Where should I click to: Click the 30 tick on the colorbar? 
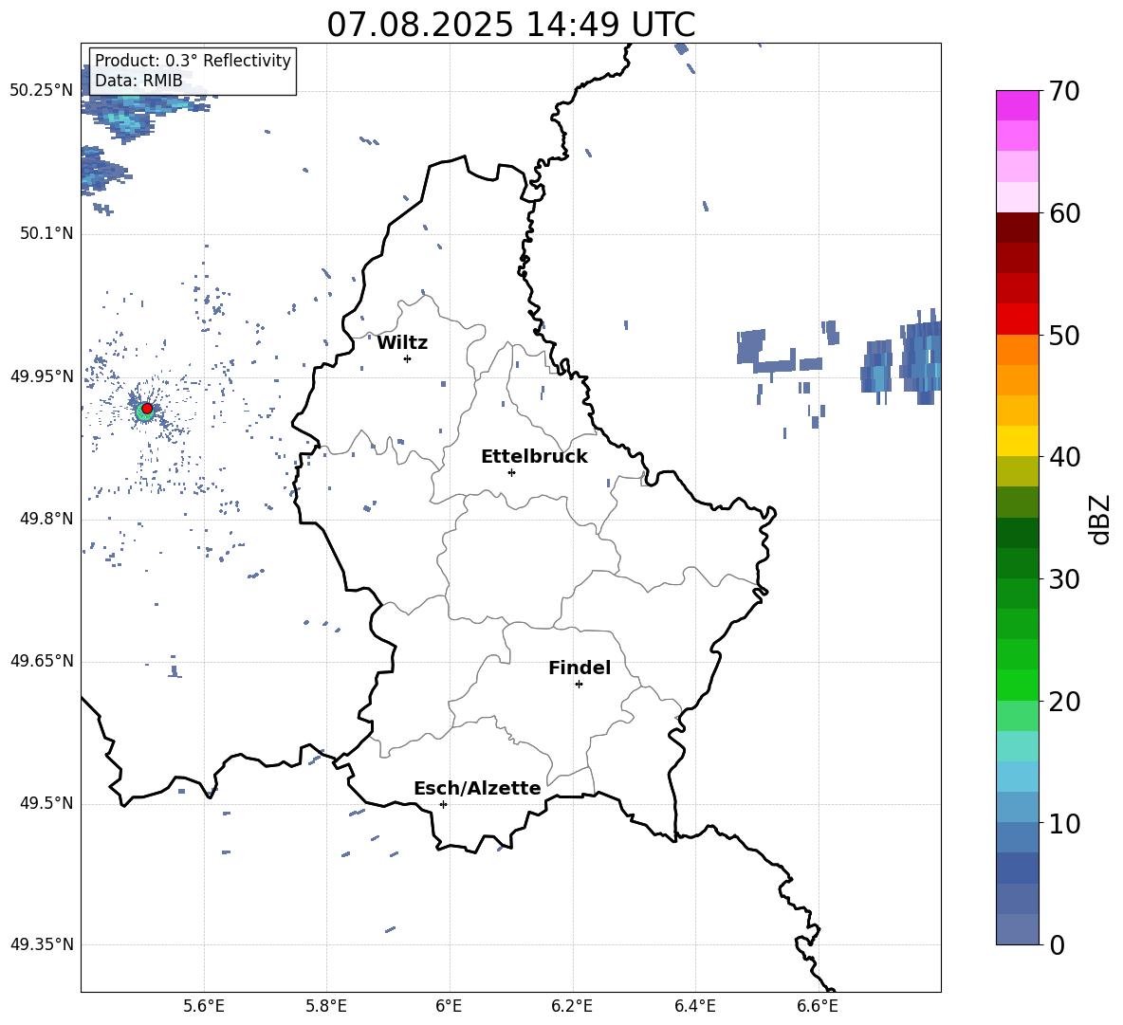pos(1064,579)
